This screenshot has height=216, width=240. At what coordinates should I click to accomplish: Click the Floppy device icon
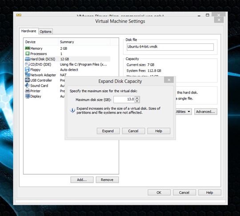tap(27, 69)
